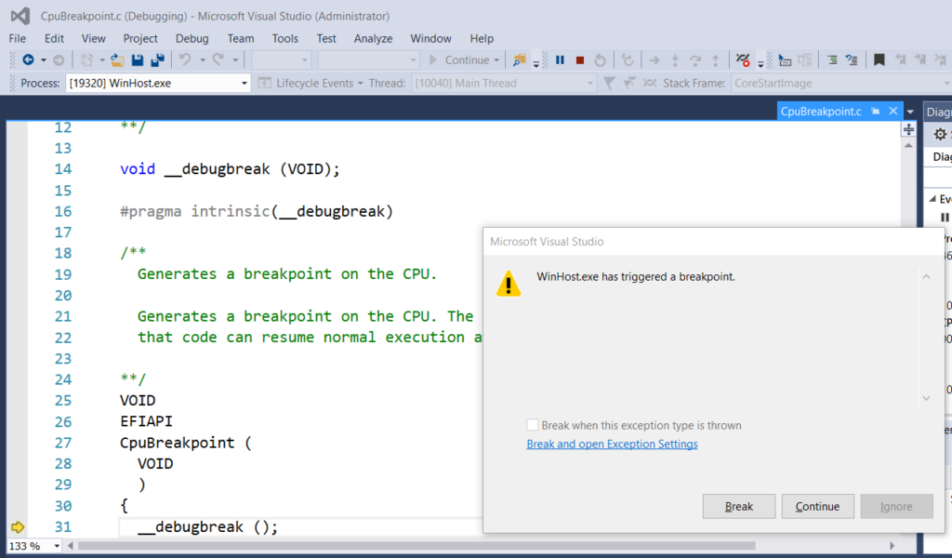Open the File menu

click(x=18, y=38)
